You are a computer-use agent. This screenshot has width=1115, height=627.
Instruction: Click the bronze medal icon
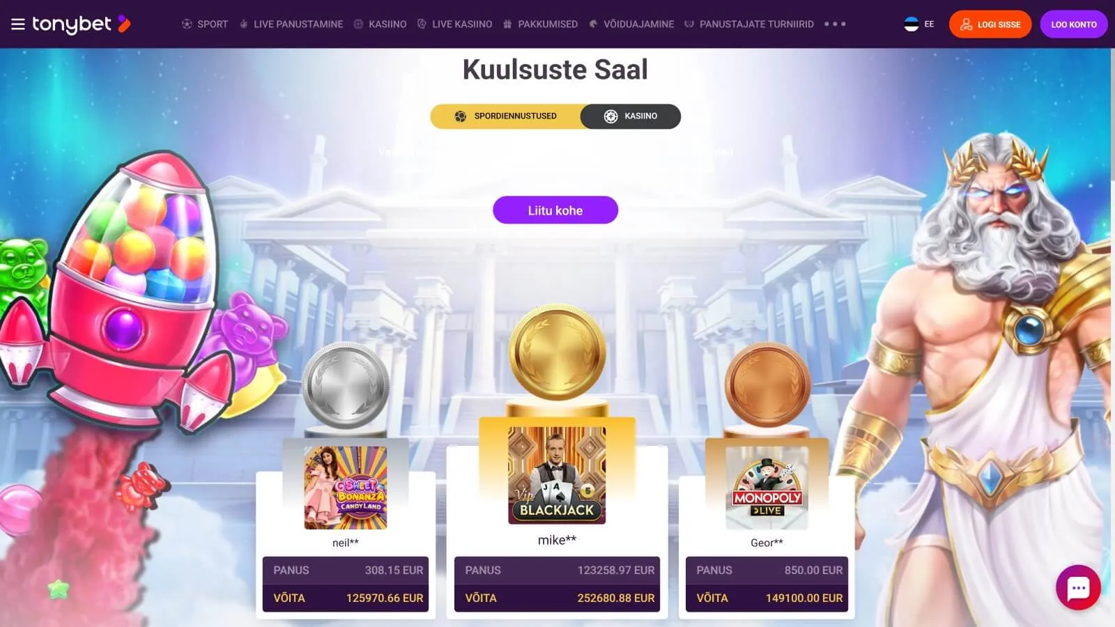pyautogui.click(x=767, y=385)
